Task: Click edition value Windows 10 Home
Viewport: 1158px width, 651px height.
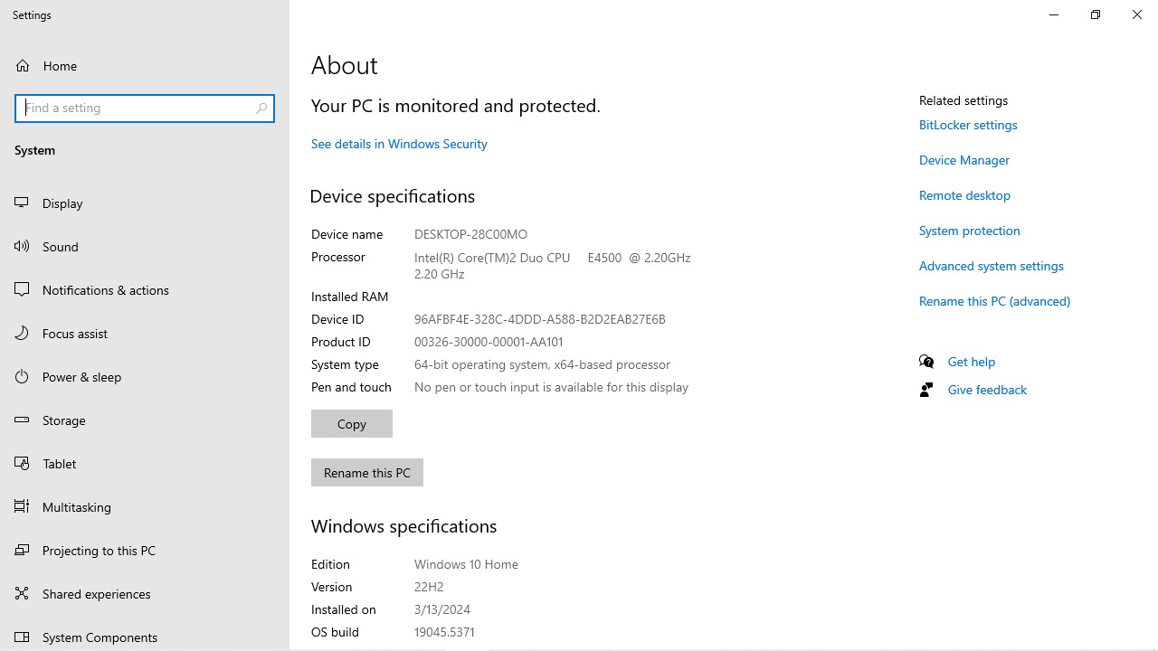Action: [x=466, y=564]
